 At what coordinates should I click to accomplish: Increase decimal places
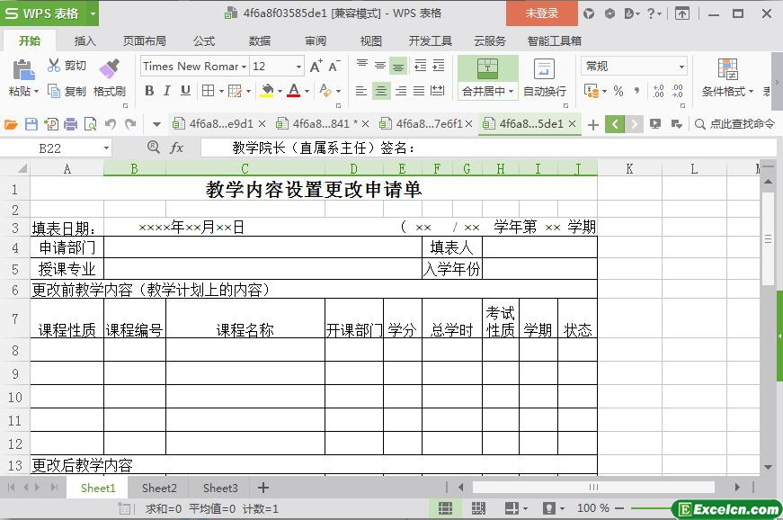[658, 91]
